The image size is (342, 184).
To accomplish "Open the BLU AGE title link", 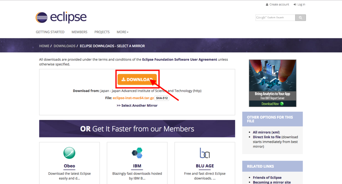I will [x=205, y=166].
